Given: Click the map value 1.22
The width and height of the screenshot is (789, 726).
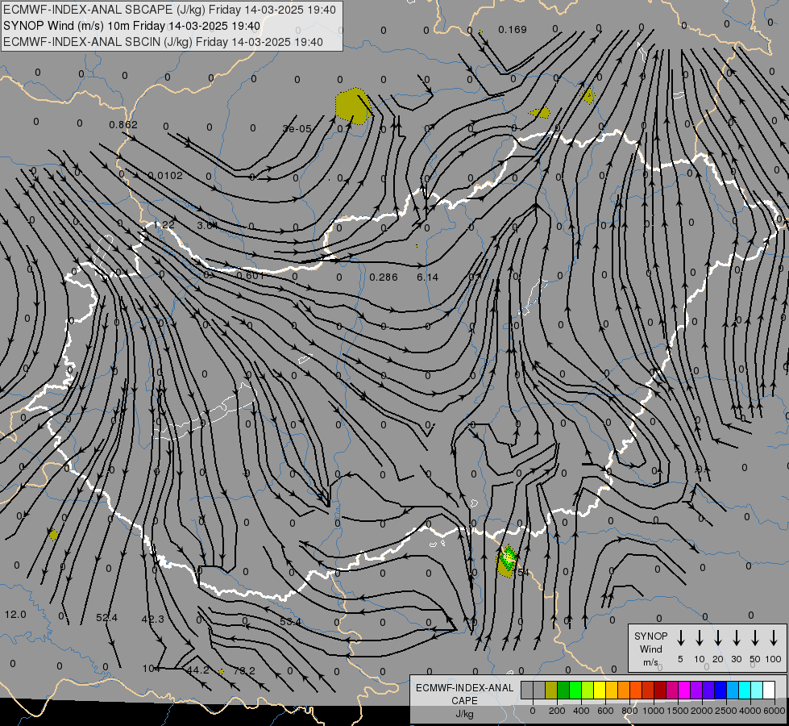Looking at the screenshot, I should 164,225.
